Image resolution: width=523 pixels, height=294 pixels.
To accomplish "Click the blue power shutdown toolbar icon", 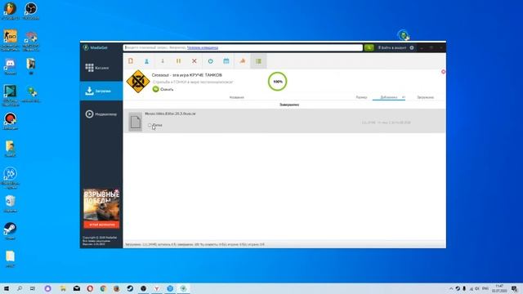I will 211,61.
